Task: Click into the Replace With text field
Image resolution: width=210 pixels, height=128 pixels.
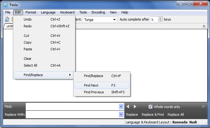Action: [72, 114]
